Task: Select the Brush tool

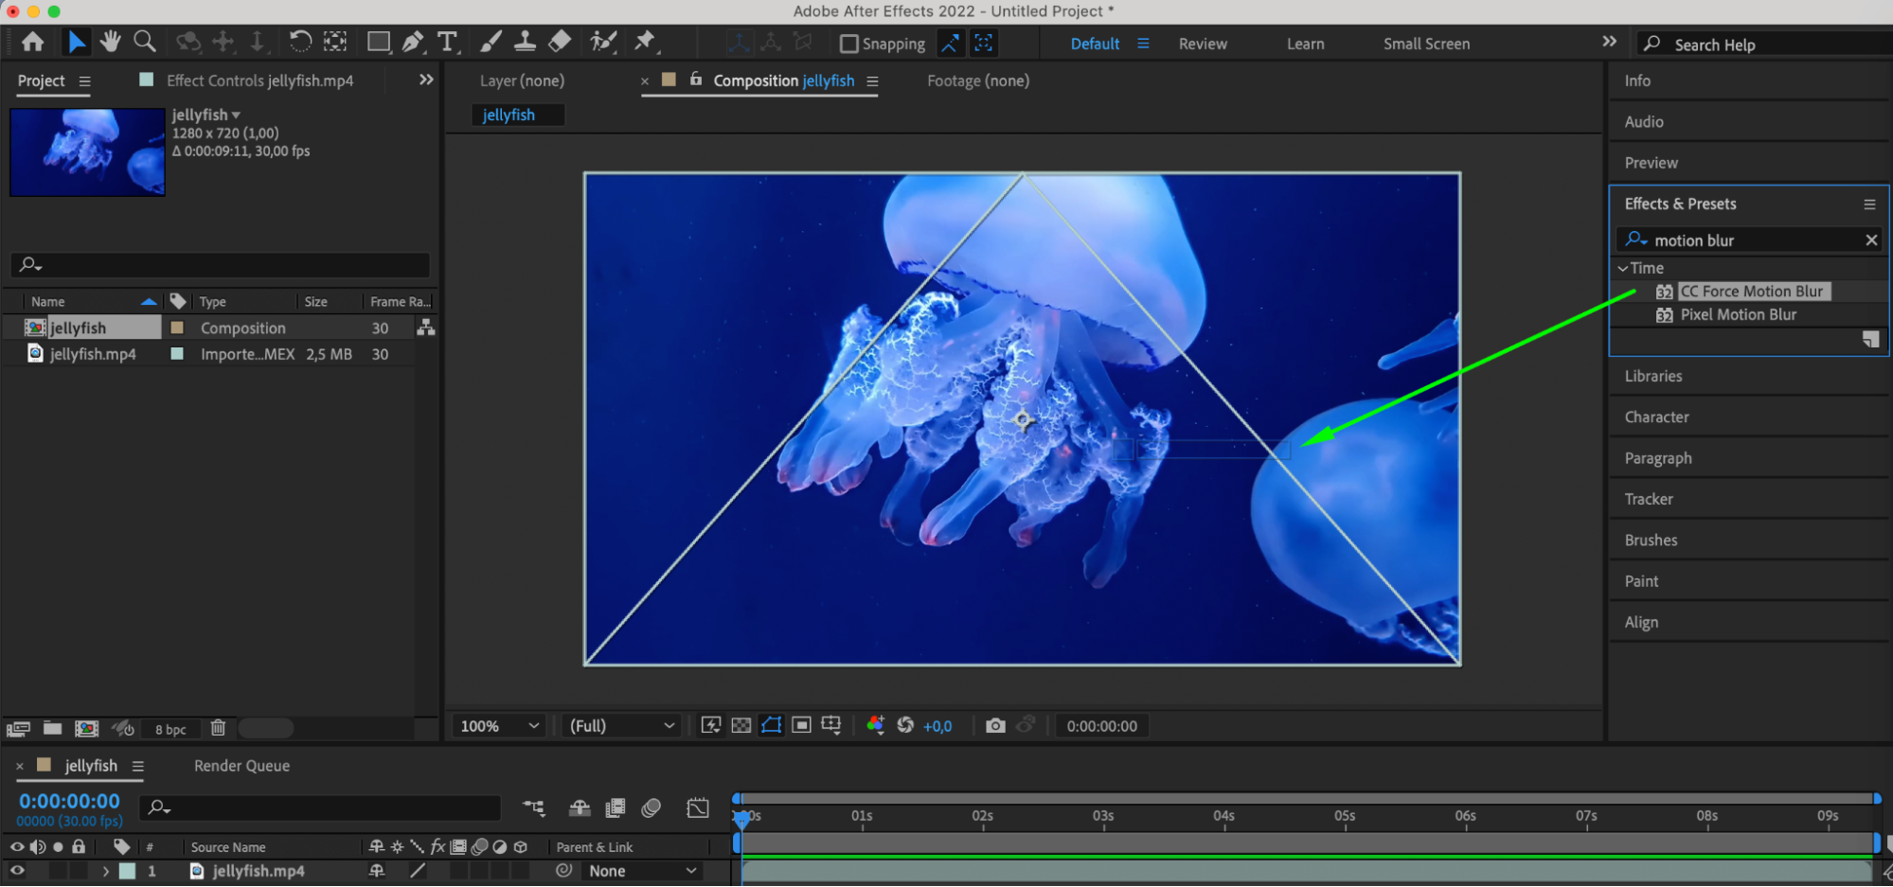Action: [491, 42]
